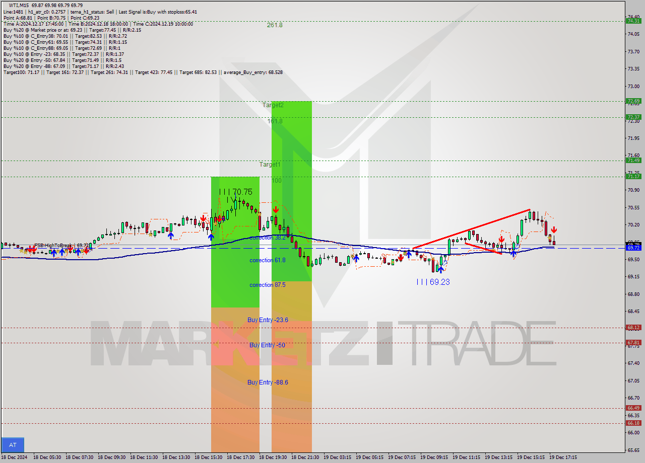Click the 100 level label
645x463 pixels.
click(277, 181)
